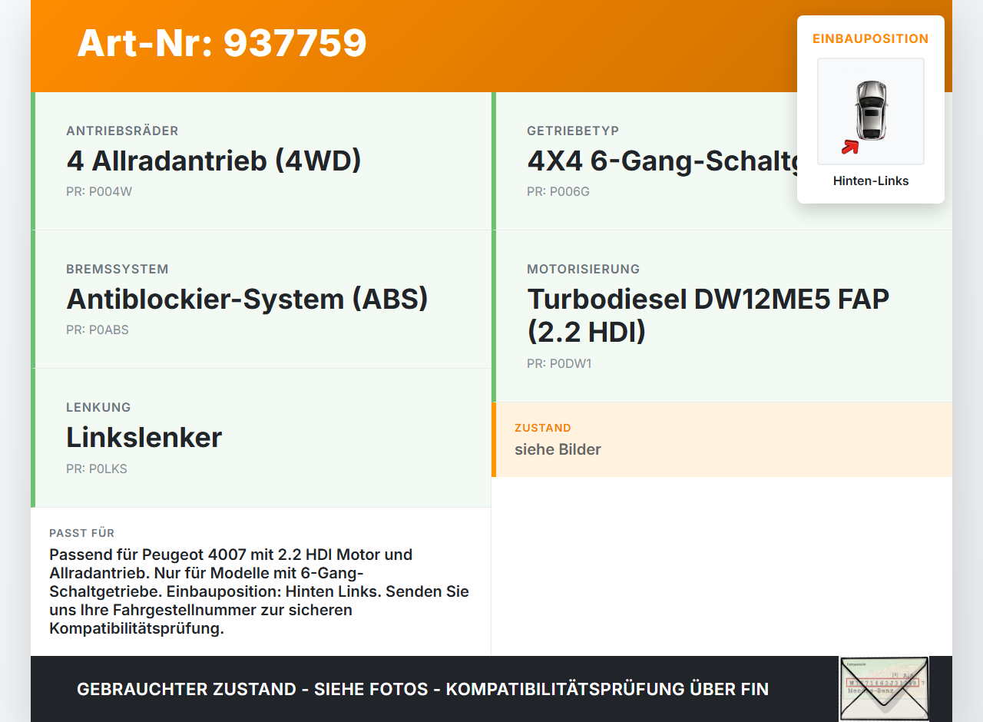
Task: Click the 'PR: P004W' code
Action: pyautogui.click(x=99, y=192)
